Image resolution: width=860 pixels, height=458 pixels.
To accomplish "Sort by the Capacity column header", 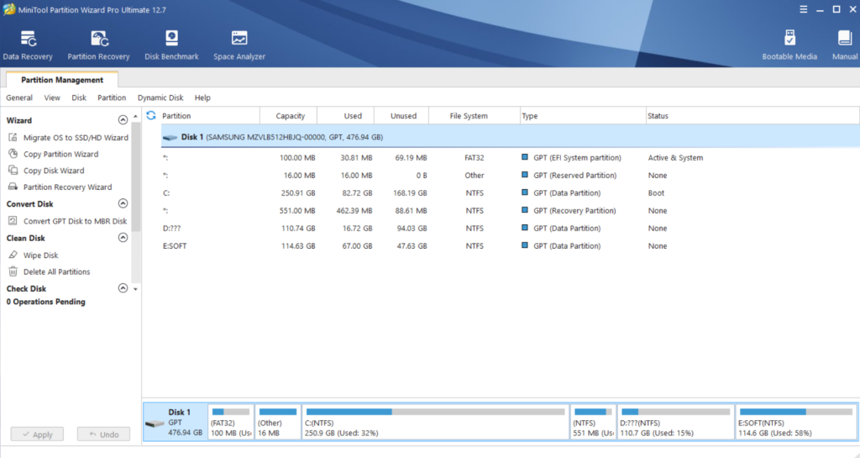I will [x=290, y=116].
